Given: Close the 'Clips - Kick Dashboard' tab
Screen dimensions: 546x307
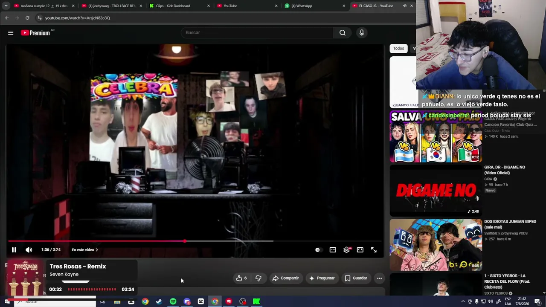Looking at the screenshot, I should point(209,6).
